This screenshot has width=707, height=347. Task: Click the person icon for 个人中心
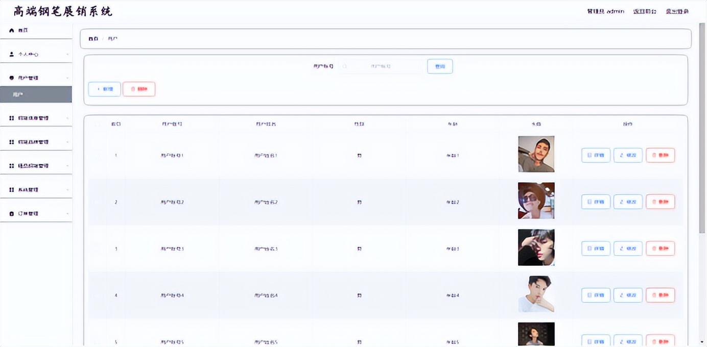[x=12, y=54]
